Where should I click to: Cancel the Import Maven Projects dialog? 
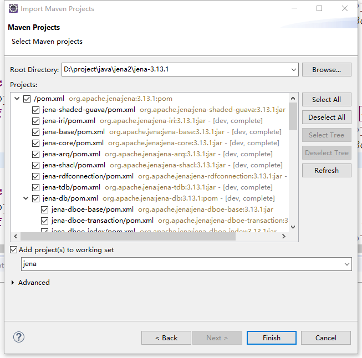click(326, 337)
